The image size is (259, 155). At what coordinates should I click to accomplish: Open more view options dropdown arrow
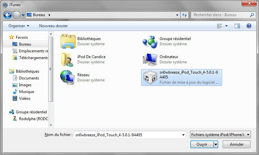click(226, 26)
